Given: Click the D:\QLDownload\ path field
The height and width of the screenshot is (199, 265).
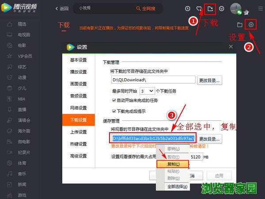Looking at the screenshot, I should click(x=153, y=80).
